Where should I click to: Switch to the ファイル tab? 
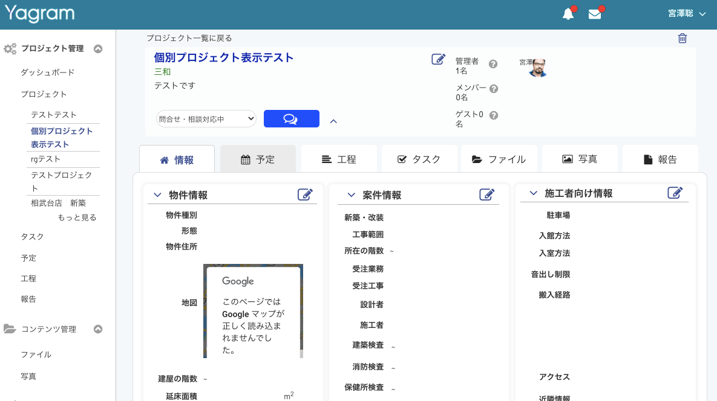pyautogui.click(x=499, y=159)
